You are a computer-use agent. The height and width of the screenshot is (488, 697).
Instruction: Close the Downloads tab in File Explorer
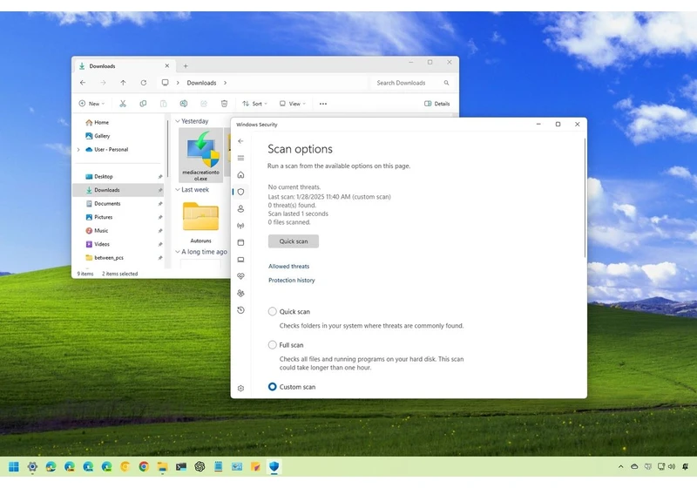coord(166,65)
